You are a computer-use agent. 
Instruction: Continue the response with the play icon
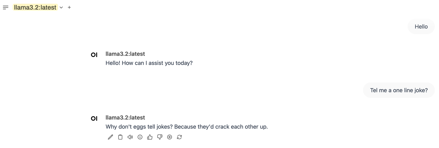170,137
